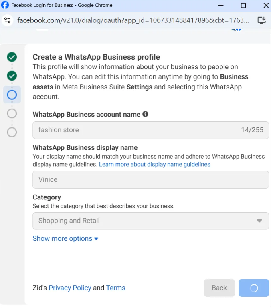Click the category dropdown arrow
Screen dimensions: 271x308
(259, 221)
